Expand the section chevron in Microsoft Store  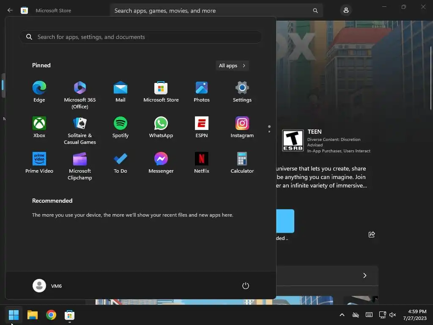pyautogui.click(x=365, y=275)
